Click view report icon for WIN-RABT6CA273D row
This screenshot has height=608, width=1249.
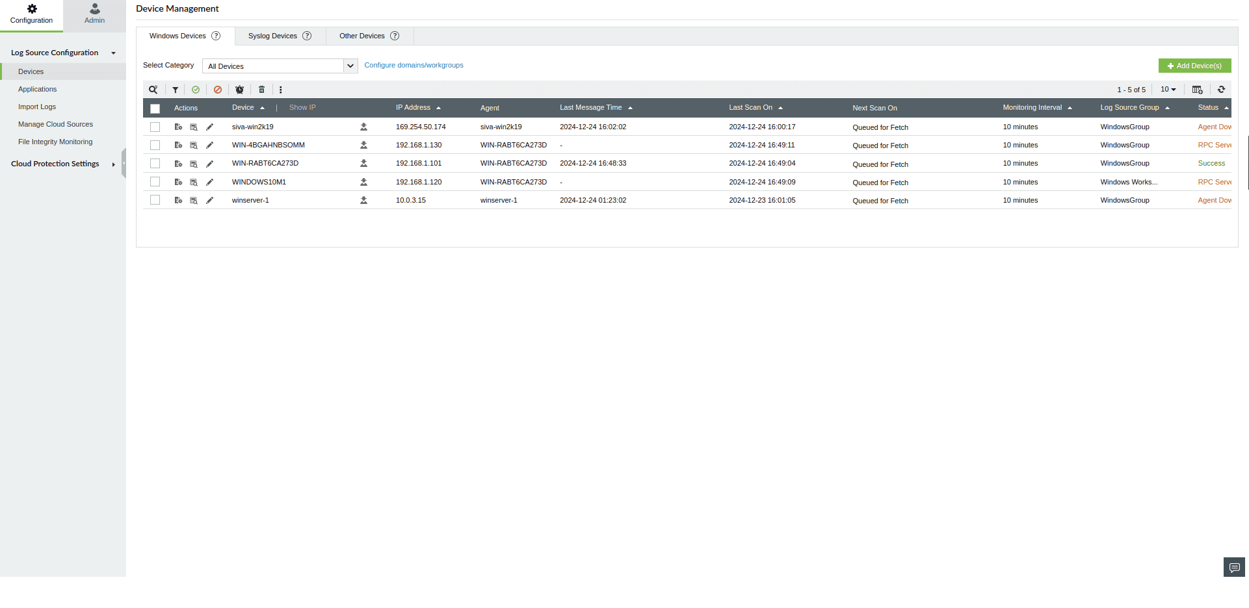pyautogui.click(x=194, y=164)
